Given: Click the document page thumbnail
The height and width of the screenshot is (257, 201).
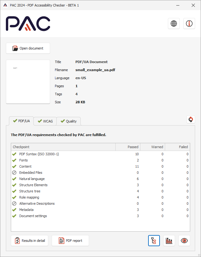Looking at the screenshot, I should [x=28, y=82].
